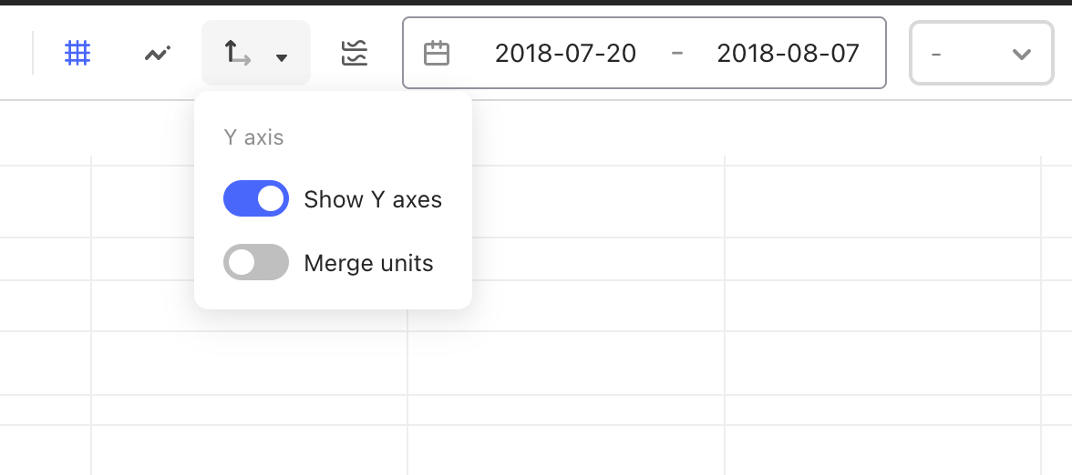
Task: Enable the Merge units switch
Action: pyautogui.click(x=256, y=262)
